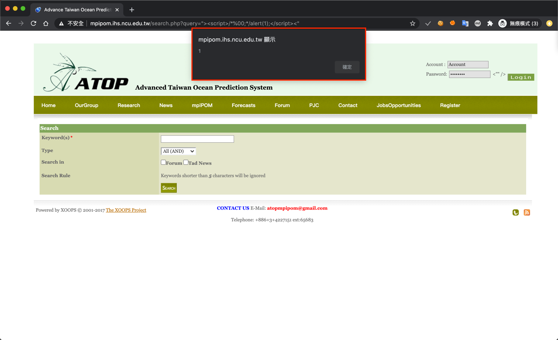Screen dimensions: 558x340
Task: Follow The XOOPS Project link
Action: point(126,210)
